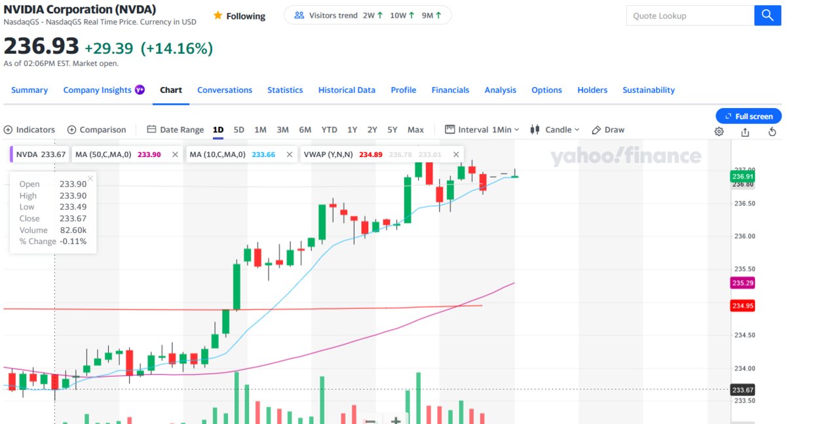
Task: Click the reset chart icon
Action: (772, 132)
